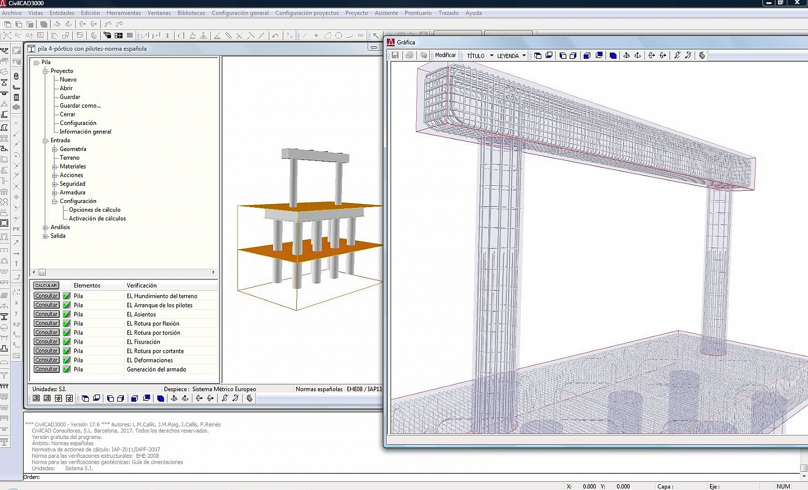Select Opciones de cálculo tree item
This screenshot has width=808, height=490.
click(95, 210)
